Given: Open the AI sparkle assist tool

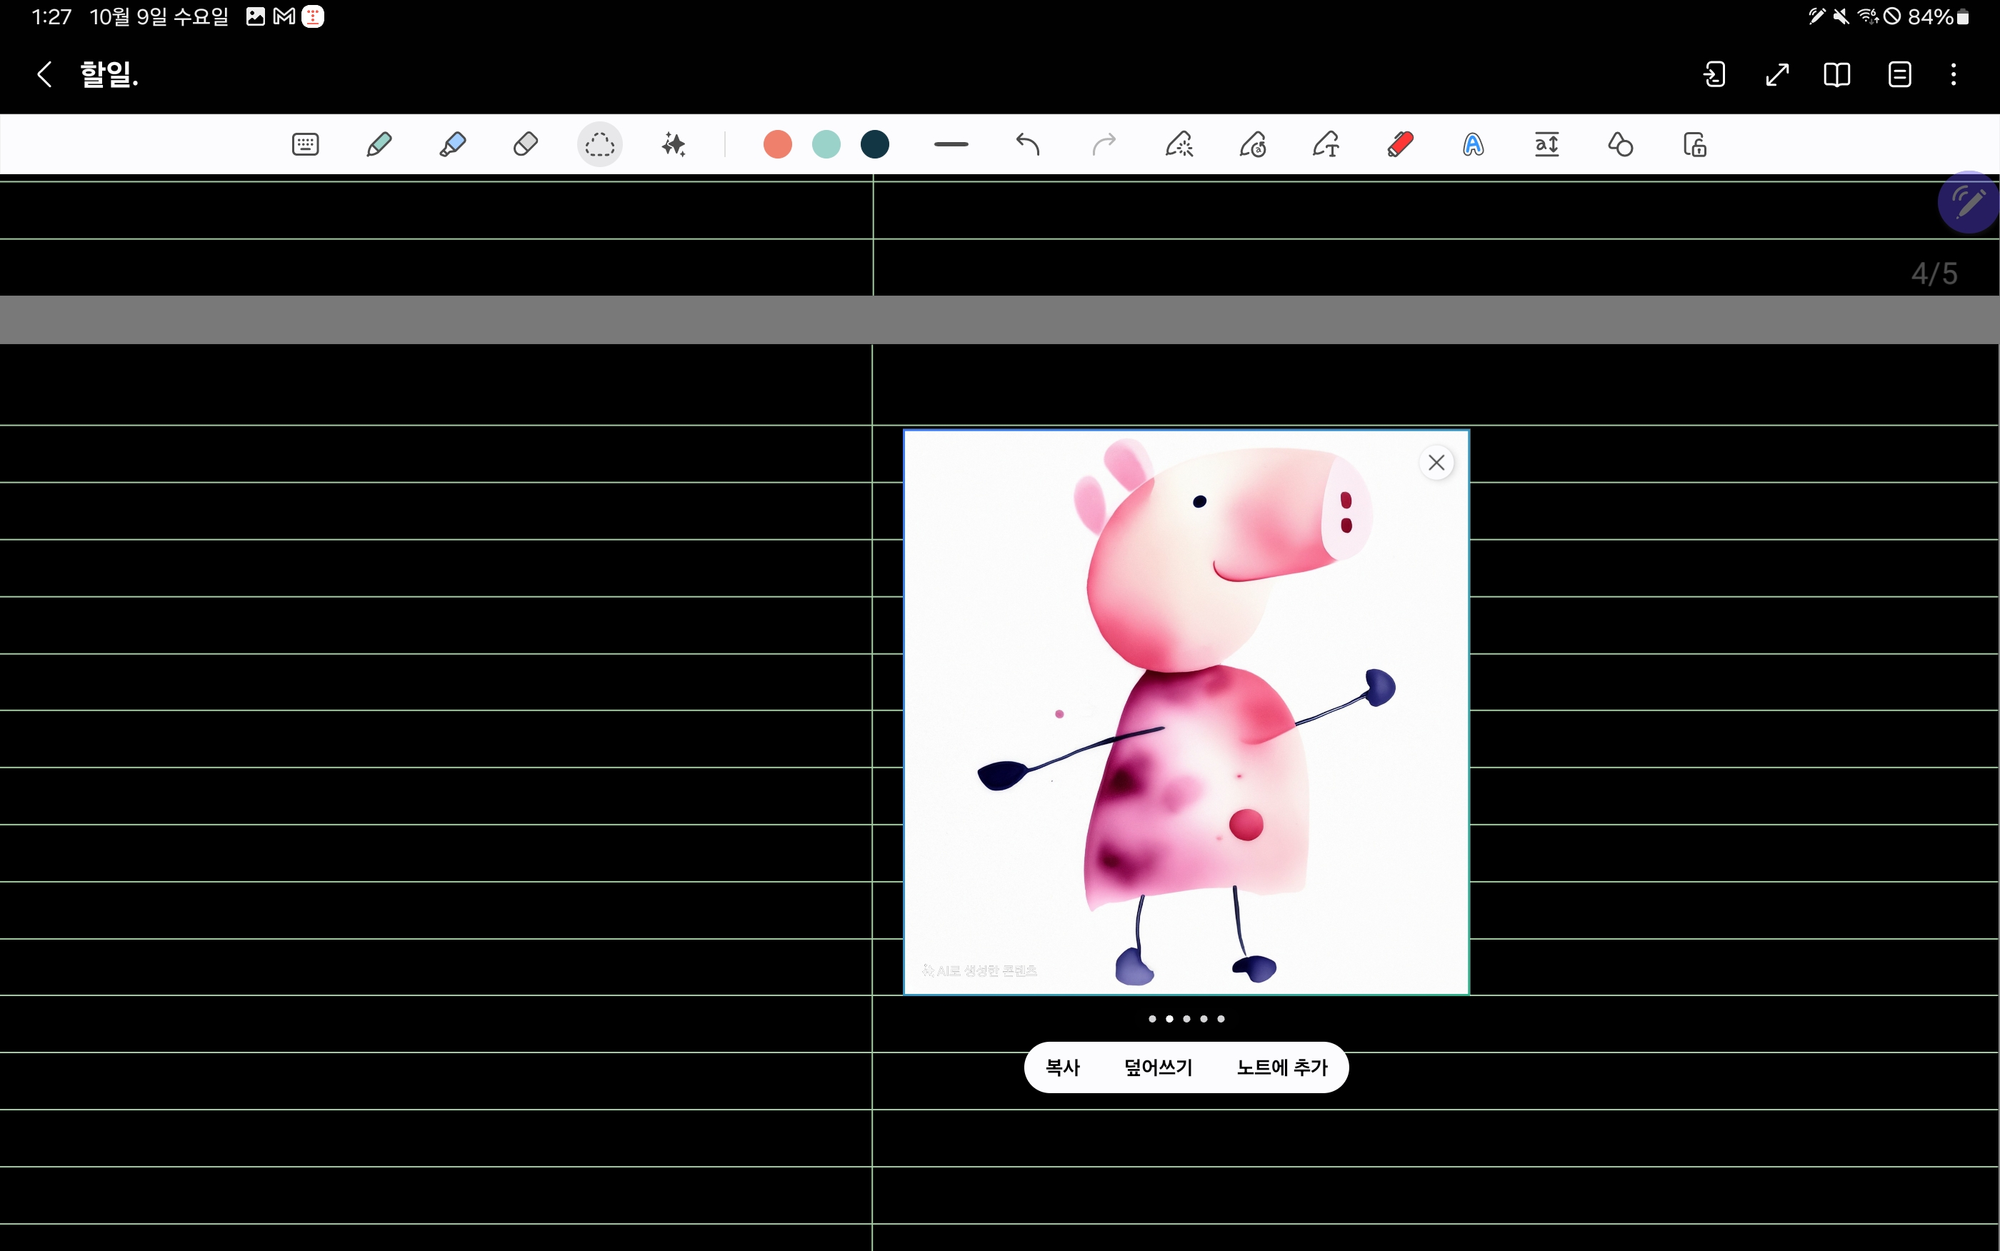Looking at the screenshot, I should 674,145.
